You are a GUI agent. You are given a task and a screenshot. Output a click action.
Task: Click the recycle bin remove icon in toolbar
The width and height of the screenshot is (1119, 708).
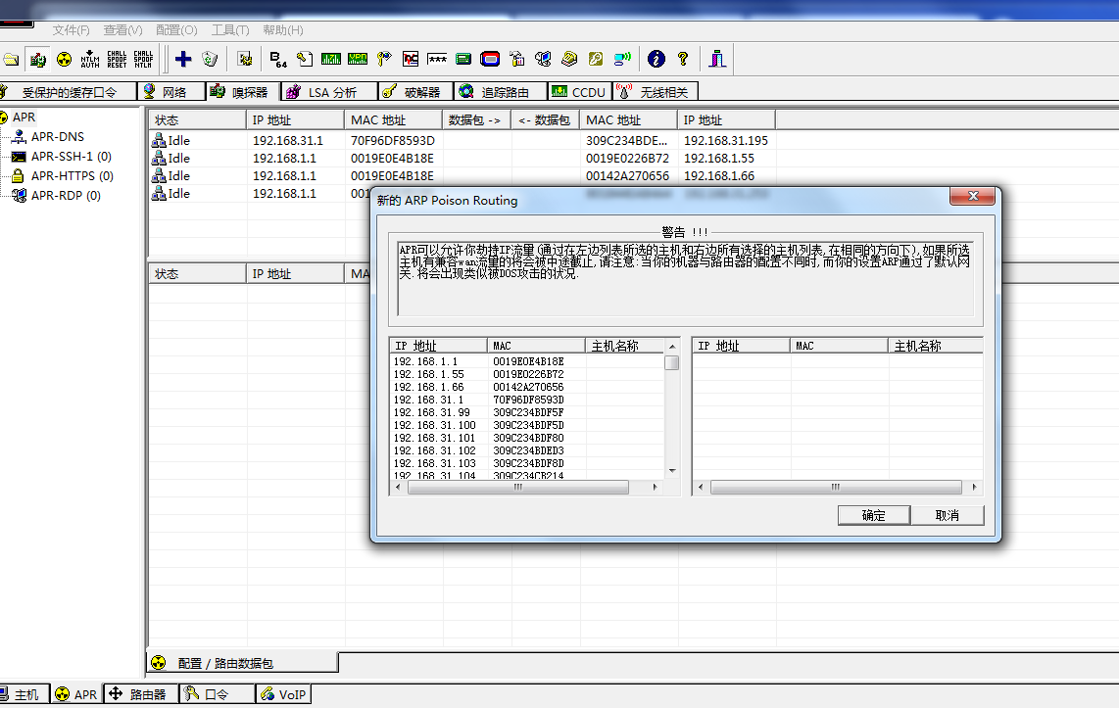210,59
